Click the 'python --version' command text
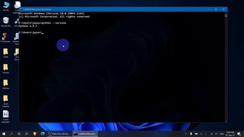 pyautogui.click(x=54, y=23)
